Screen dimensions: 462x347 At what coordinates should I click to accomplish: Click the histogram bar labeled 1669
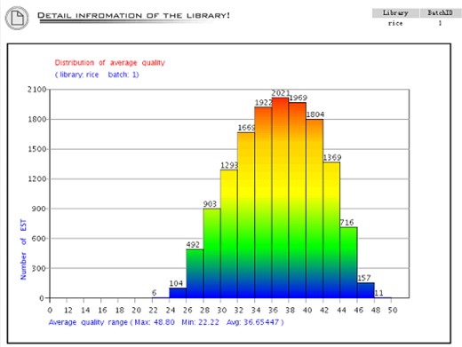point(246,215)
